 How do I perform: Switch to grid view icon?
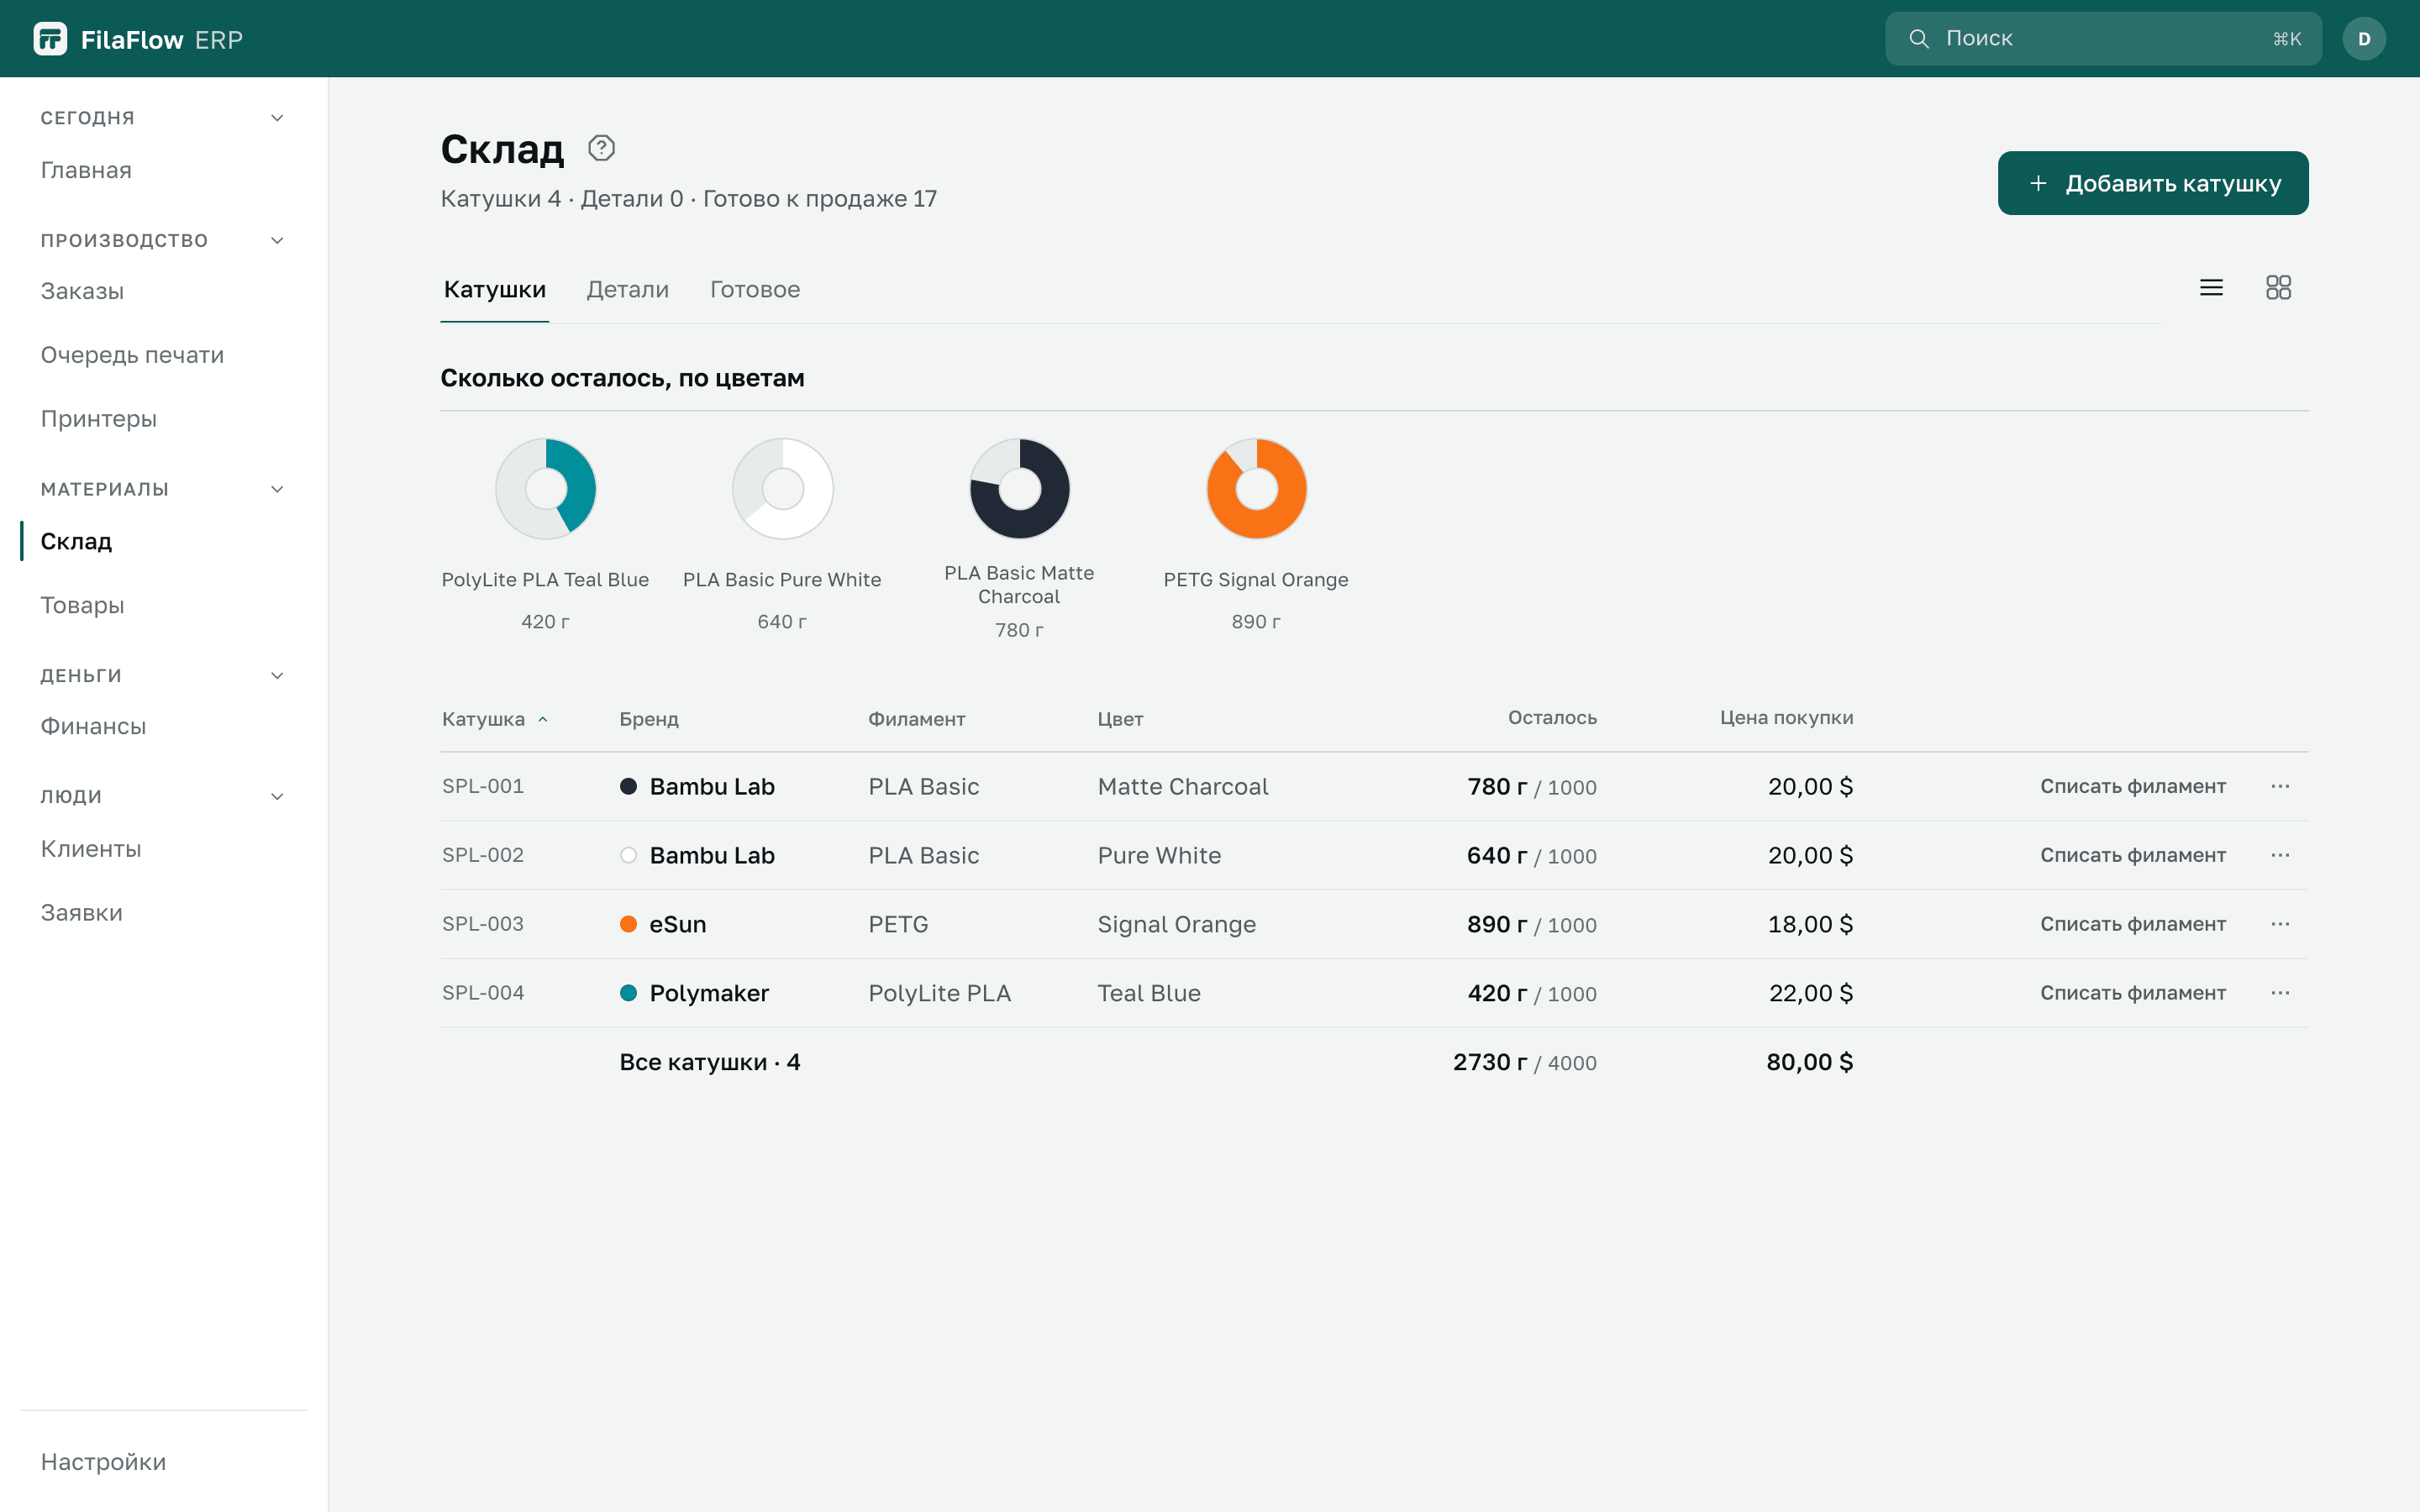click(2278, 288)
